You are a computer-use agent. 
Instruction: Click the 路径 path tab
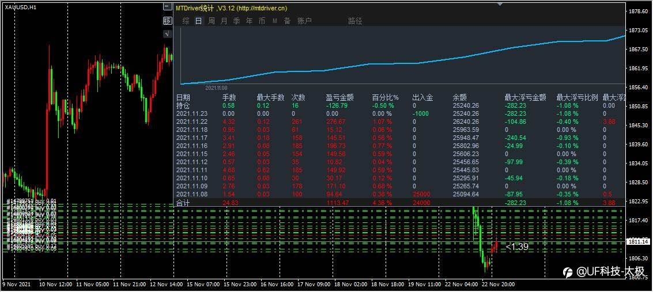click(x=355, y=21)
